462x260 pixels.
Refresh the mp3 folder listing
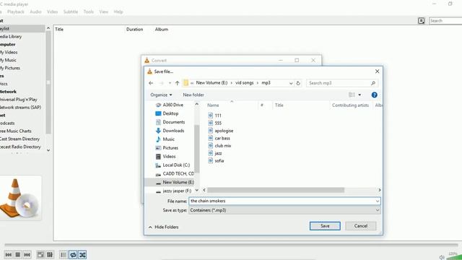pos(298,83)
